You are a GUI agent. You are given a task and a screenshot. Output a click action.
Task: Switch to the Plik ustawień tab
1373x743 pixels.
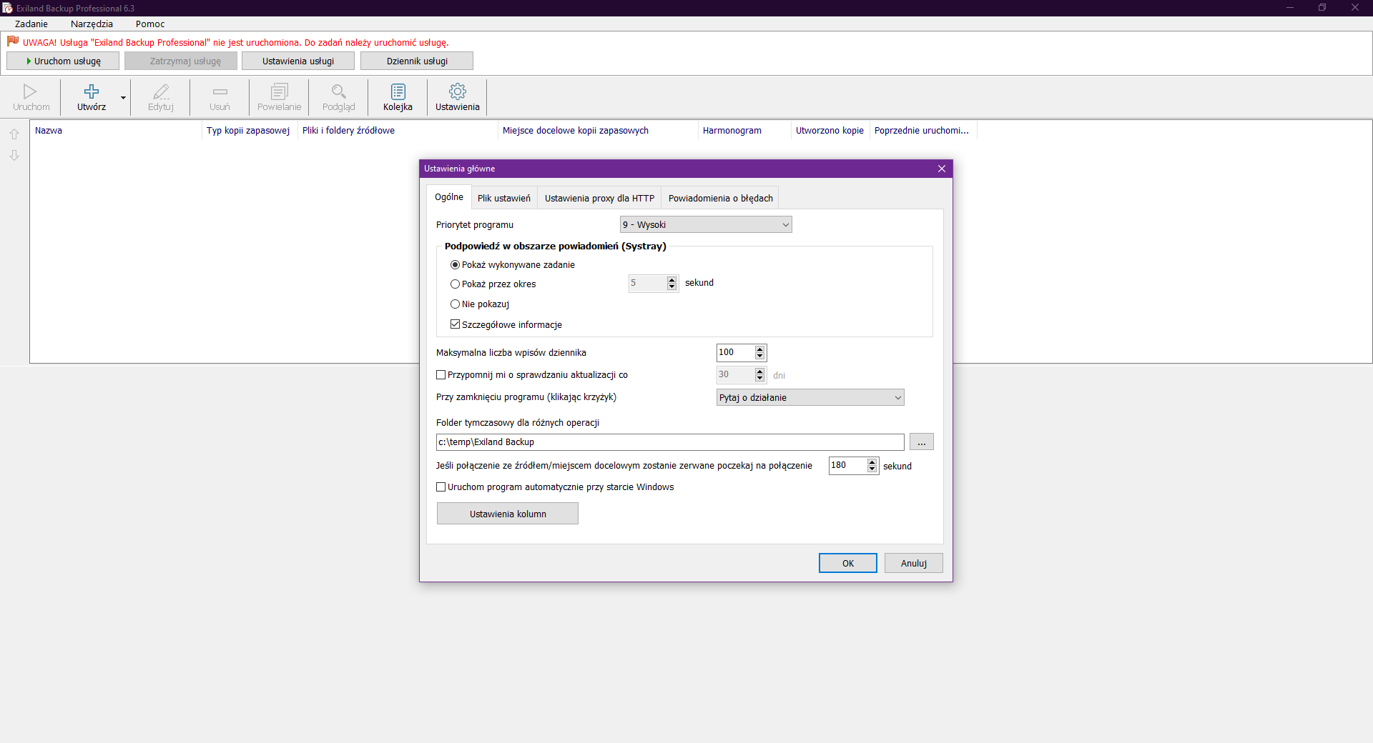pos(504,199)
